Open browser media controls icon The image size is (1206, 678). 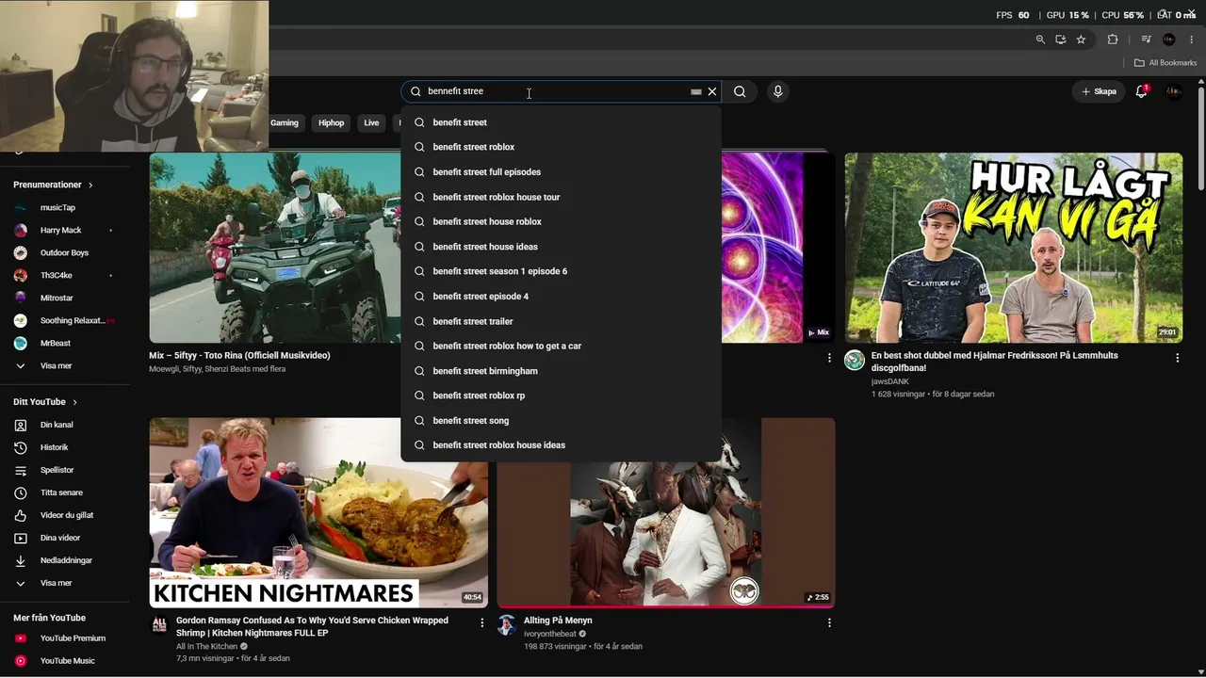point(1147,40)
